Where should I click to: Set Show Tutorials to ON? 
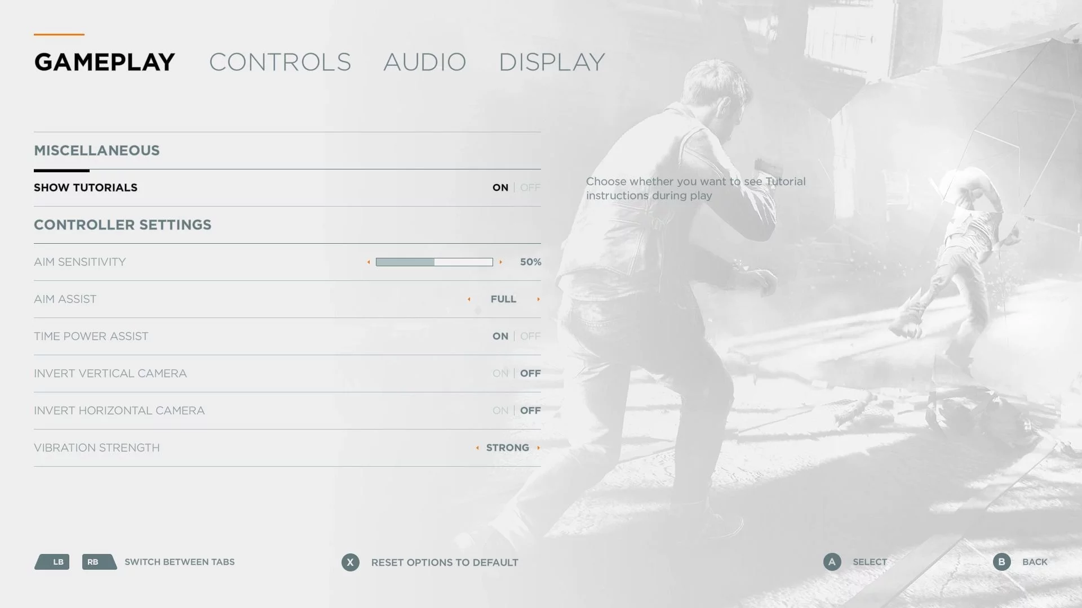click(x=500, y=187)
